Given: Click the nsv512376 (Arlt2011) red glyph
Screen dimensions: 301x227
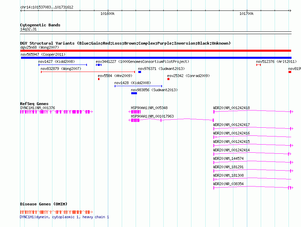Looking at the screenshot, I should pyautogui.click(x=259, y=65).
